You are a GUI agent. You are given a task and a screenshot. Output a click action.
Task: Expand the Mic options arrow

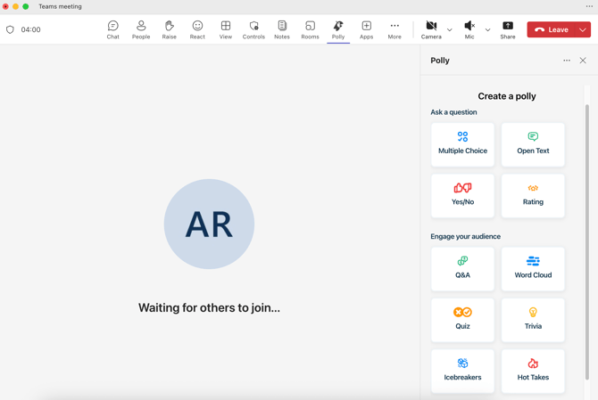pyautogui.click(x=487, y=29)
